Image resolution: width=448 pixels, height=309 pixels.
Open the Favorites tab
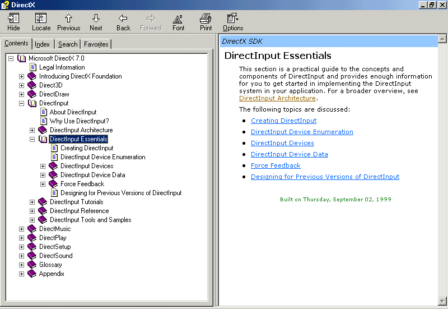(96, 44)
